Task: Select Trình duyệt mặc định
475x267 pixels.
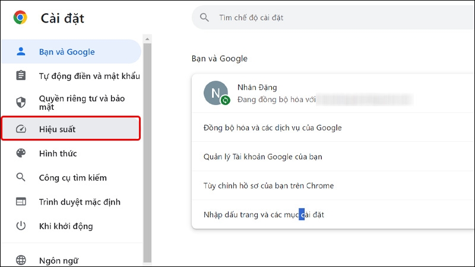Action: click(x=71, y=202)
